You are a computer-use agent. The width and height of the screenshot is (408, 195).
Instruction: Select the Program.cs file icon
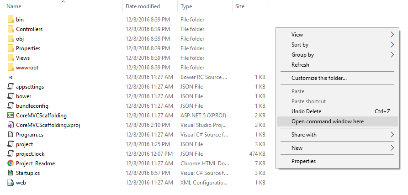[11, 135]
